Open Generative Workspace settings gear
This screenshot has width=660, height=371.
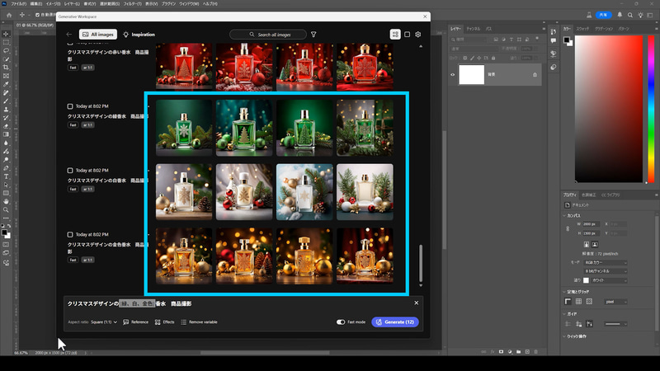point(418,35)
